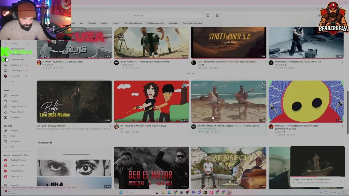This screenshot has height=196, width=349.
Task: Add TRIO FAHMI RIAHI to watch later
Action: pyautogui.click(x=263, y=83)
